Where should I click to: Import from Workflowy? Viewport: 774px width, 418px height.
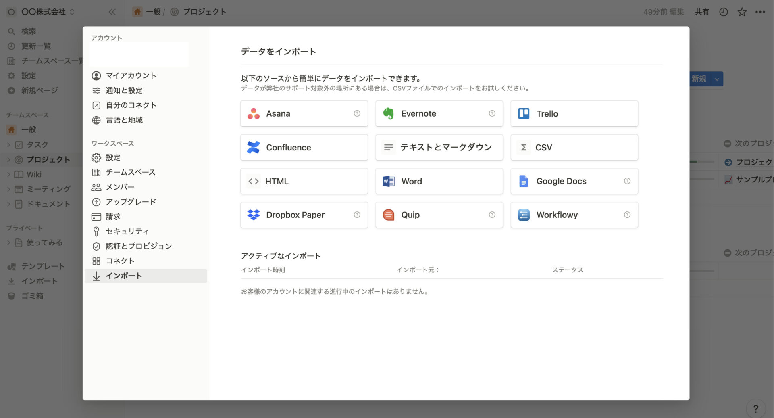pos(574,215)
